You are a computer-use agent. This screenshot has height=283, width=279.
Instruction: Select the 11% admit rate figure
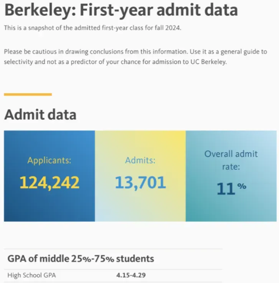pos(231,188)
